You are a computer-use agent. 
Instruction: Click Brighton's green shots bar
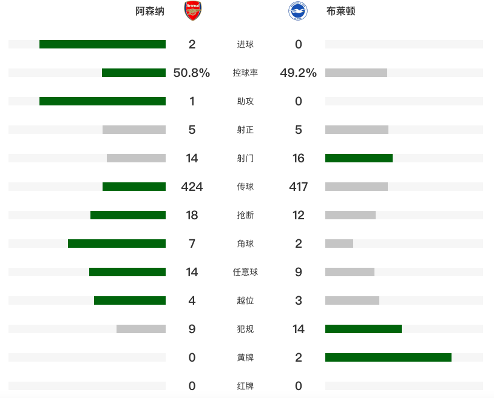point(359,158)
